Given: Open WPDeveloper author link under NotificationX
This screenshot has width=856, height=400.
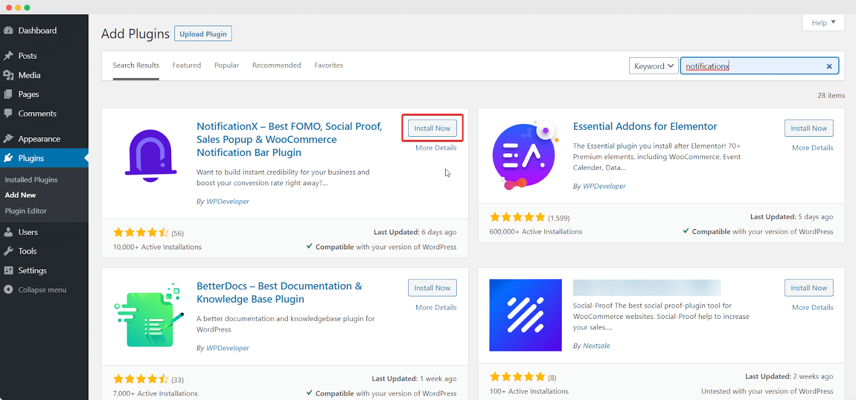Looking at the screenshot, I should click(x=228, y=201).
